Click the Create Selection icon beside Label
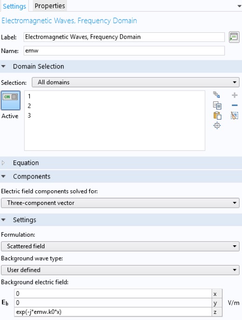Image resolution: width=242 pixels, height=320 pixels. coord(234,37)
